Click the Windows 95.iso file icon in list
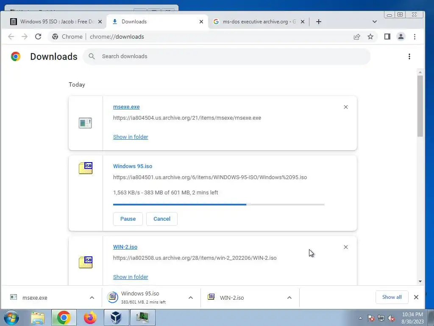The image size is (434, 326). [x=86, y=168]
